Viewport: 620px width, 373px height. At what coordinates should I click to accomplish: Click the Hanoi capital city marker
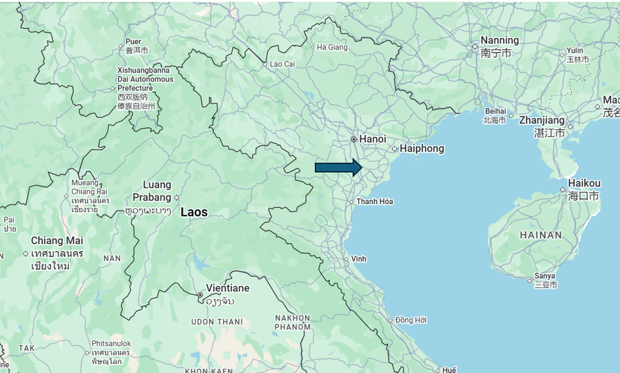coord(354,139)
